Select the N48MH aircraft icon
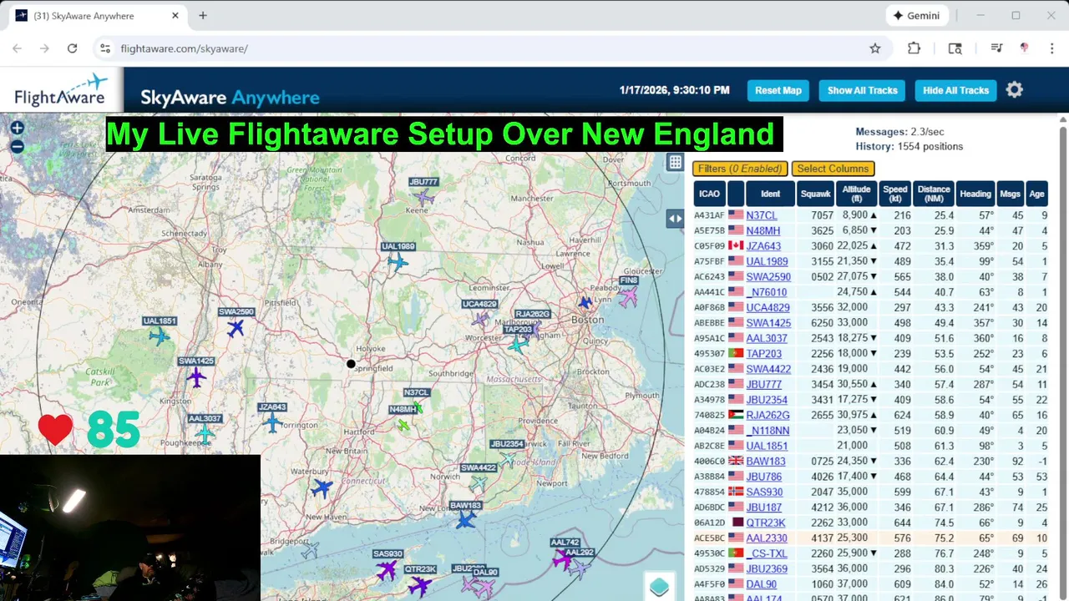Viewport: 1069px width, 601px height. click(x=403, y=425)
